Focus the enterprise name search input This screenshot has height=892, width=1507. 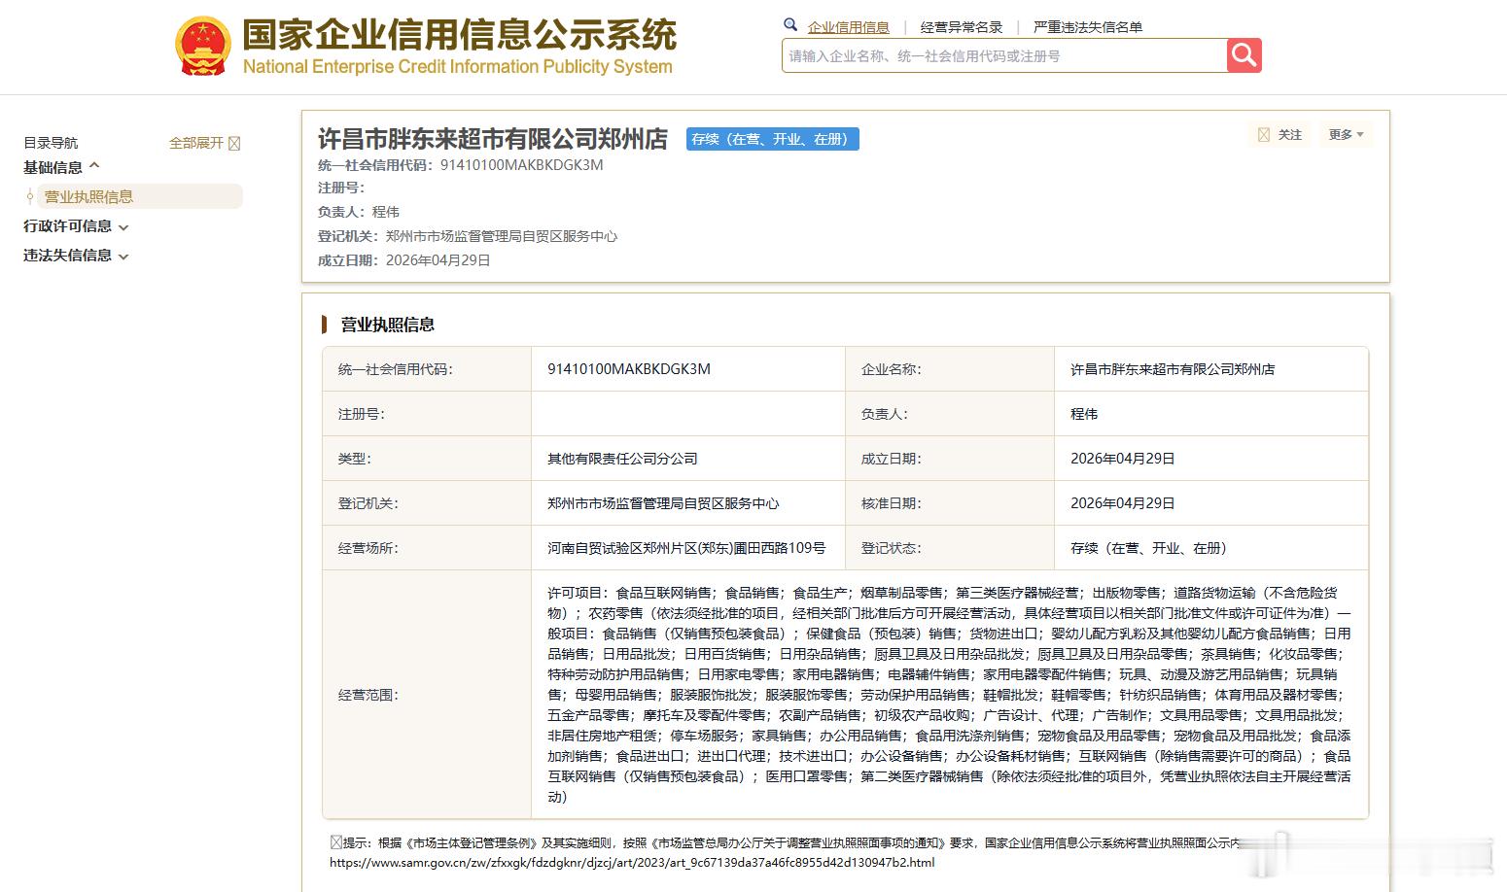[x=1003, y=55]
